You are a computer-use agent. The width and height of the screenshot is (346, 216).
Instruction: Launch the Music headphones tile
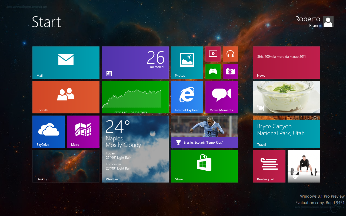230,54
